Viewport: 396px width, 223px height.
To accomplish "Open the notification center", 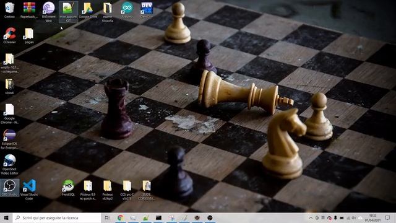I will (x=388, y=217).
